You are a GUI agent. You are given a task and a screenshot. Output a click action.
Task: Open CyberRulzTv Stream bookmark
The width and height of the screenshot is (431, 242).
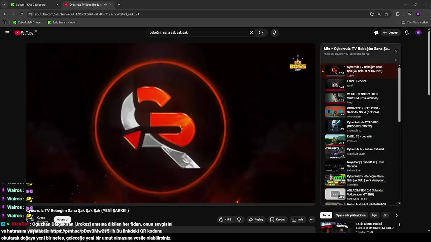(x=28, y=23)
